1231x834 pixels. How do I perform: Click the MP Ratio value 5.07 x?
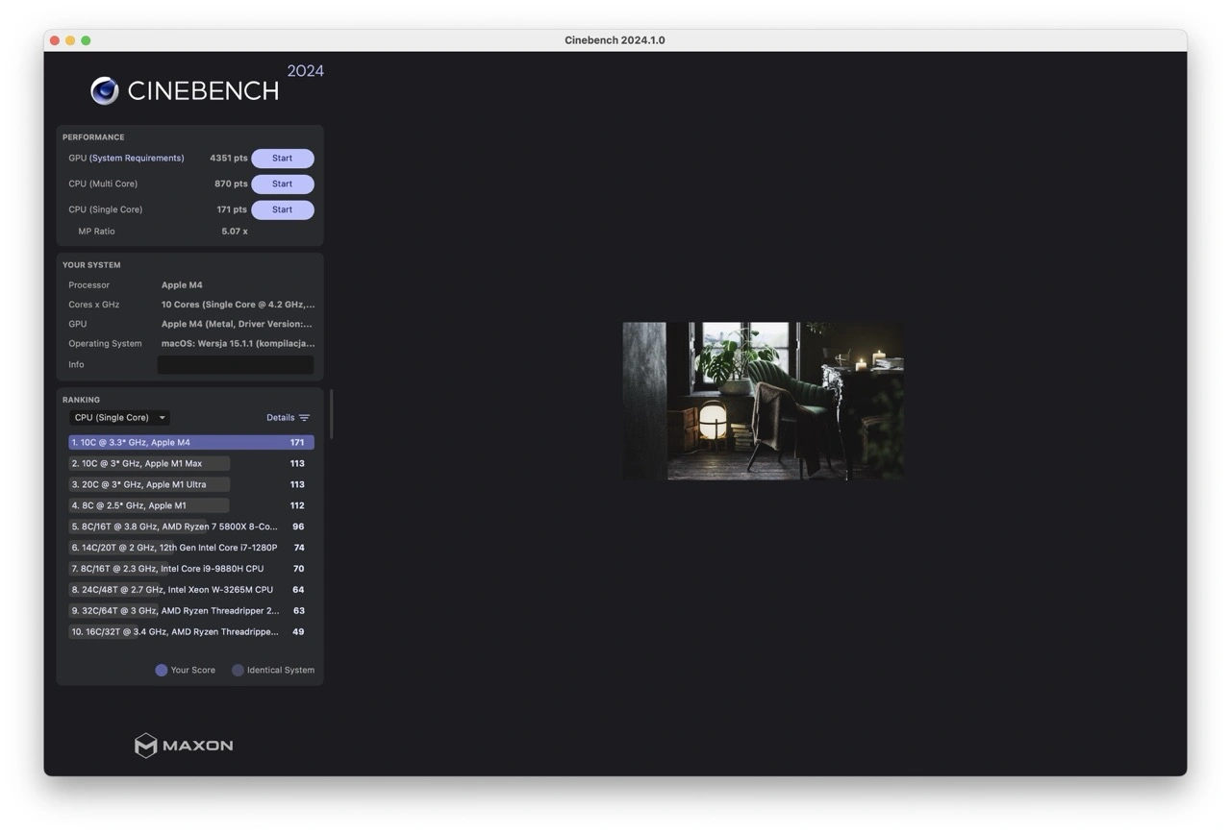[235, 232]
